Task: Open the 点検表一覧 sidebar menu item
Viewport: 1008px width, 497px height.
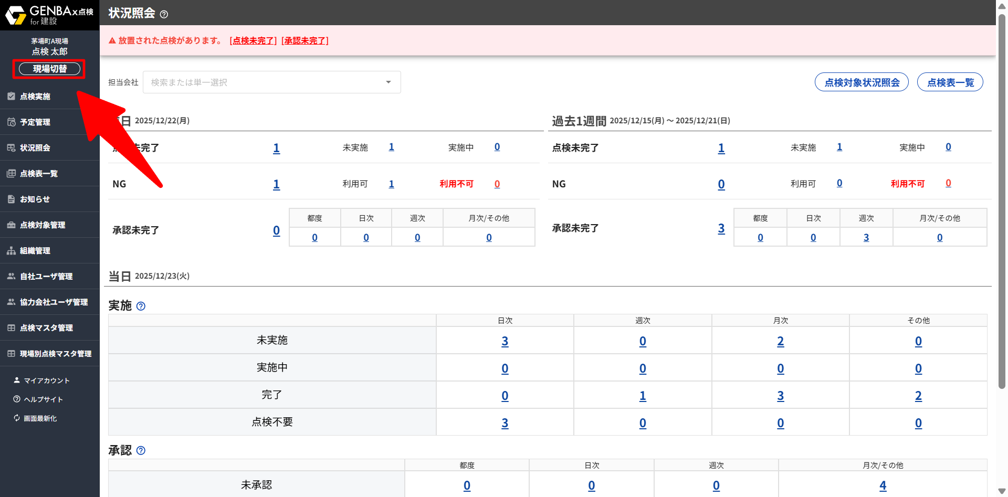Action: pos(39,173)
